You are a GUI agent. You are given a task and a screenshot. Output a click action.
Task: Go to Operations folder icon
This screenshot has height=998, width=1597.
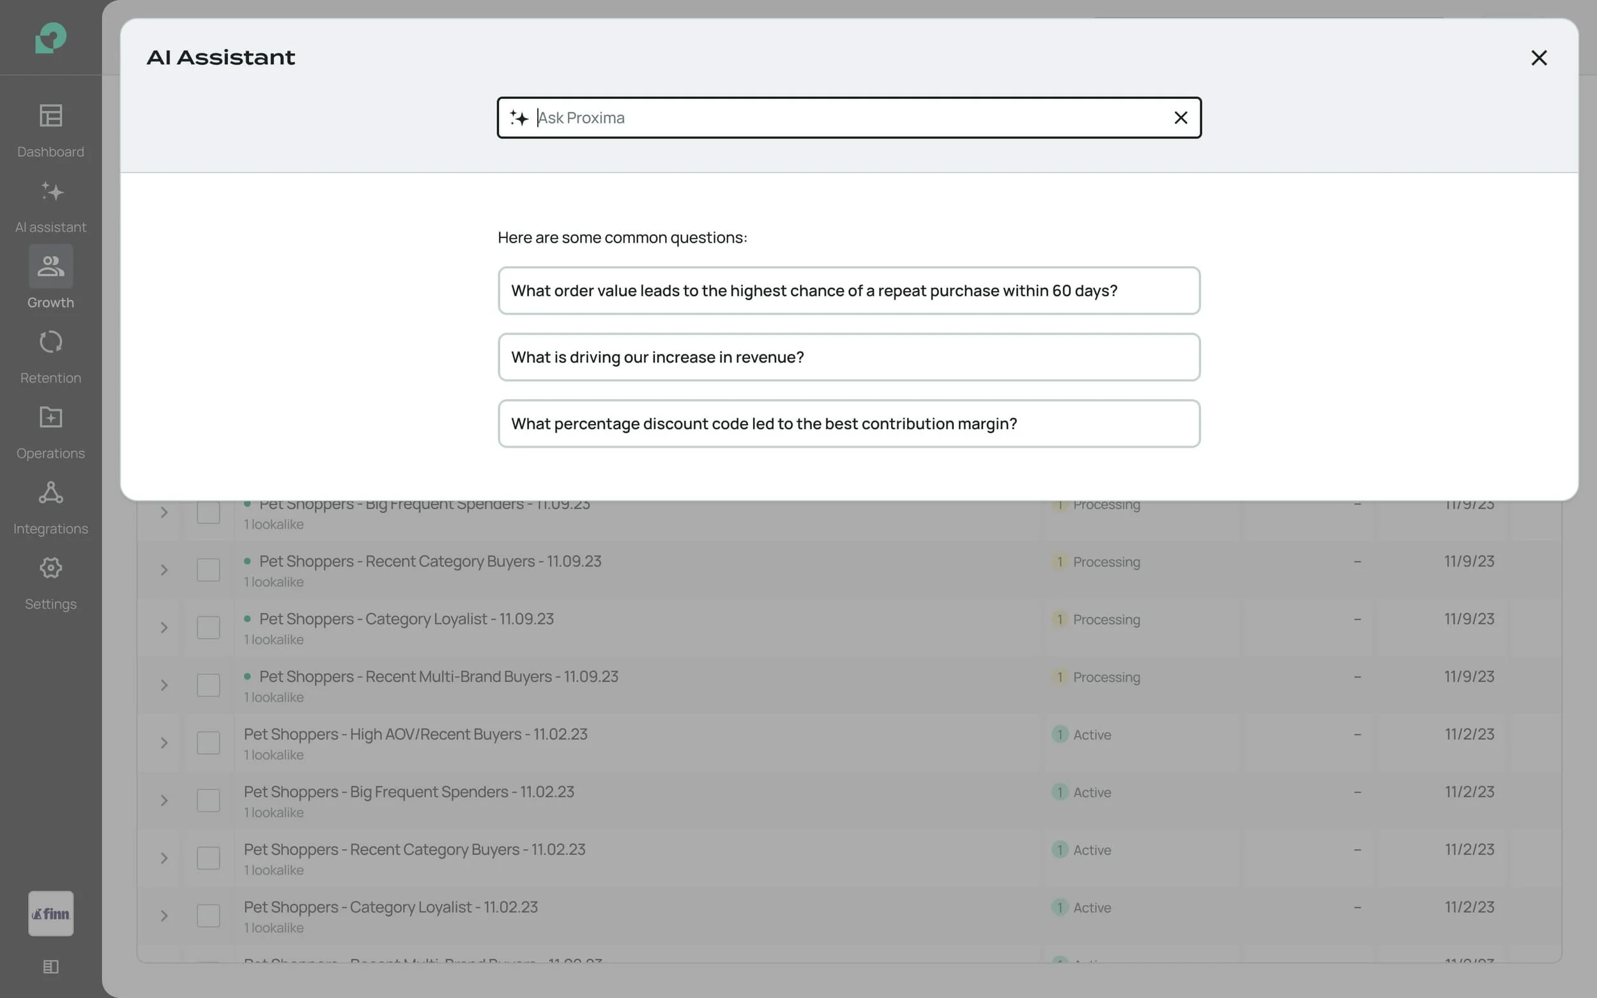pyautogui.click(x=51, y=417)
